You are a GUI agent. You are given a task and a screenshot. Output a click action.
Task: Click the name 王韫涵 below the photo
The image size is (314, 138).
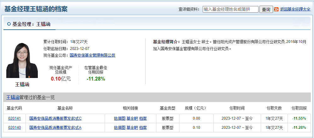[x=22, y=84]
